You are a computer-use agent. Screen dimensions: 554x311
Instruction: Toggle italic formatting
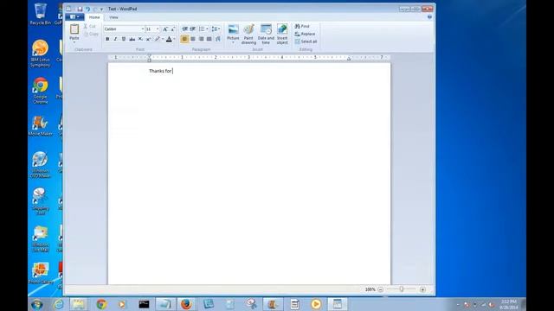pyautogui.click(x=115, y=39)
